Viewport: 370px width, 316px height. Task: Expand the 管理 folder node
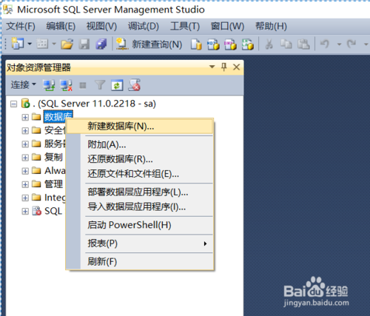(25, 184)
